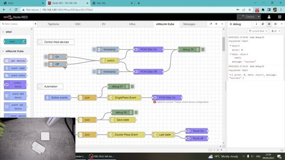This screenshot has height=160, width=285.
Task: Select the event - del - device palette node
Action: click(x=15, y=107)
